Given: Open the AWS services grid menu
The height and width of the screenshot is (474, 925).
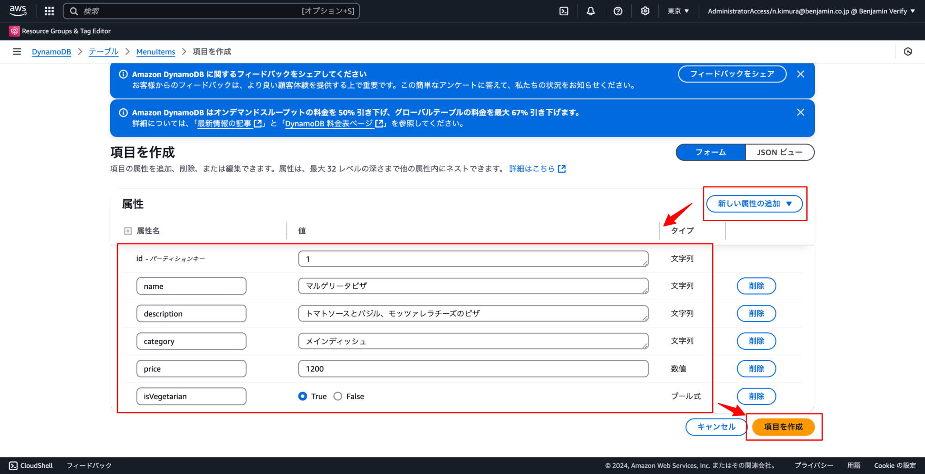Looking at the screenshot, I should (49, 11).
